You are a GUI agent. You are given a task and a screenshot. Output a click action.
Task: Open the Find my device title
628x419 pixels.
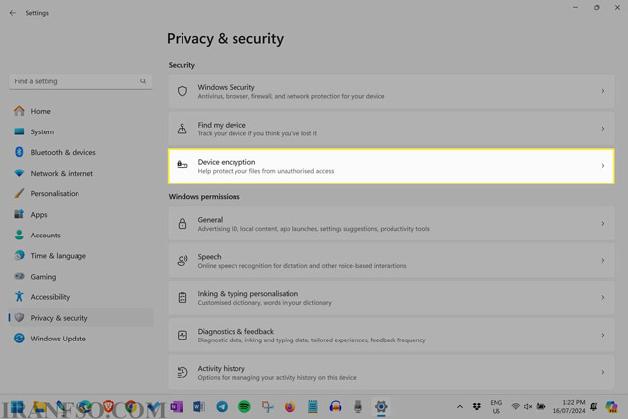(222, 125)
